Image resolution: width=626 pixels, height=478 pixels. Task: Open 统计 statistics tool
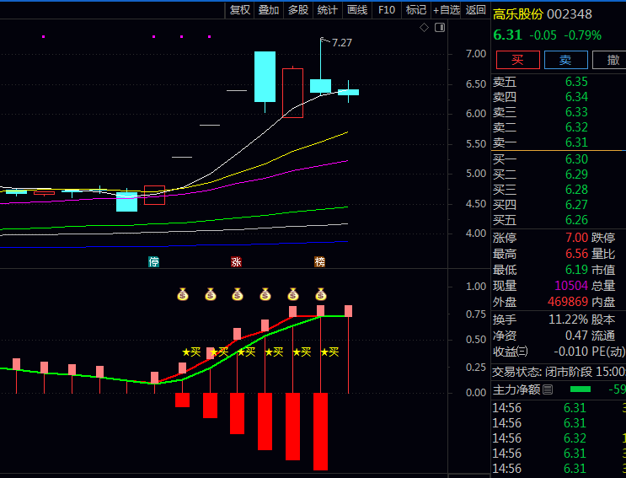[328, 9]
